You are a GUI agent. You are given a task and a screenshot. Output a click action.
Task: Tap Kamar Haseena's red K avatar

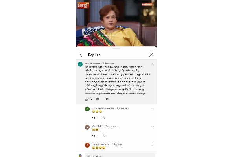pos(87,145)
